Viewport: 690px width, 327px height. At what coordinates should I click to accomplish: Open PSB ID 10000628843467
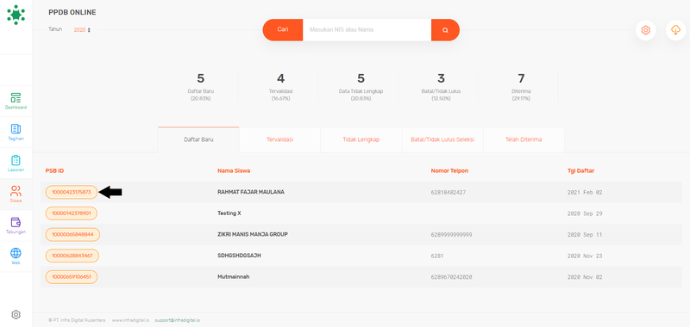pos(72,256)
